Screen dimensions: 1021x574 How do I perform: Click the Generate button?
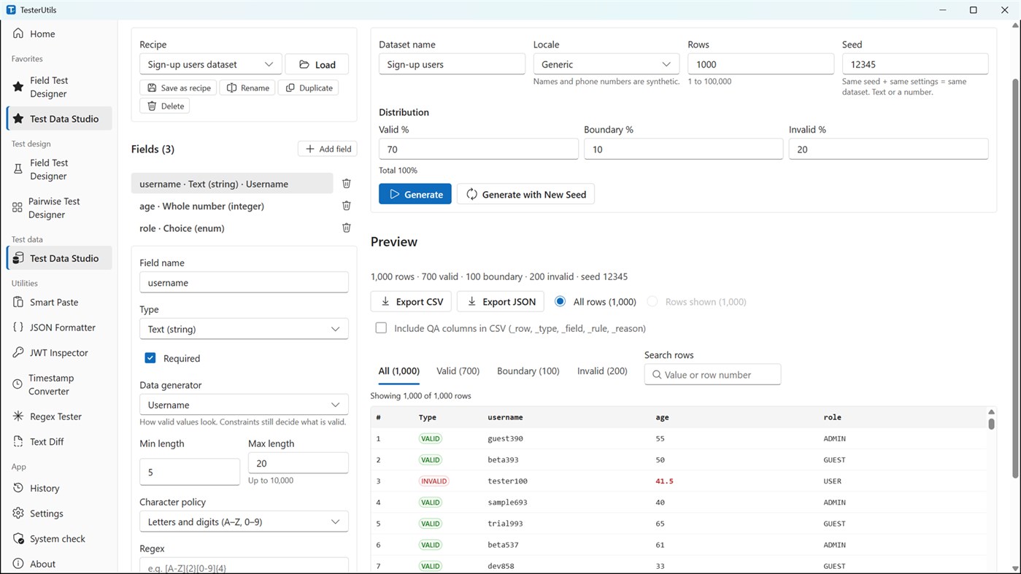tap(415, 194)
